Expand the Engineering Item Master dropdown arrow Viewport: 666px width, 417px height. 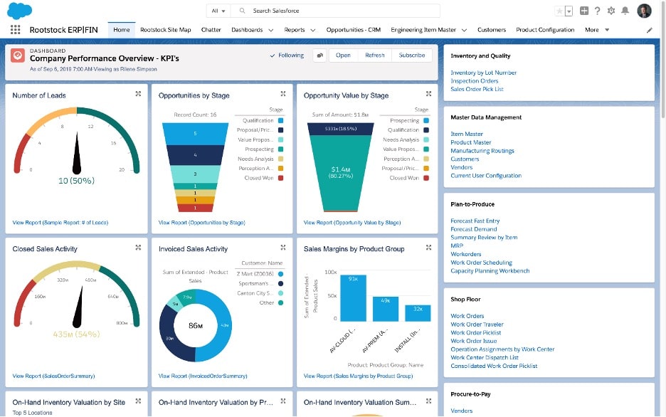pyautogui.click(x=464, y=30)
